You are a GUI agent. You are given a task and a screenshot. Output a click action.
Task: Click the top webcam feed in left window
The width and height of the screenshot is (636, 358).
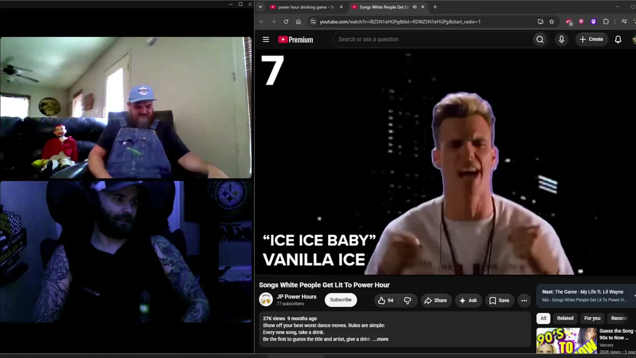tap(126, 107)
